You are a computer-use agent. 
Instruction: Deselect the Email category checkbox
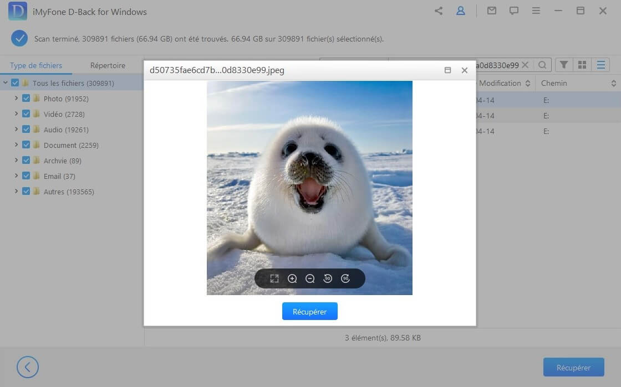[26, 176]
